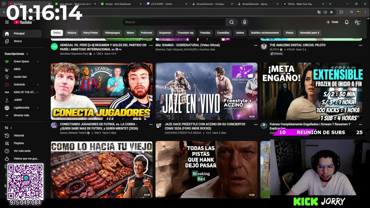Expand the Tú section chevron
The image size is (370, 208).
[x=11, y=128]
